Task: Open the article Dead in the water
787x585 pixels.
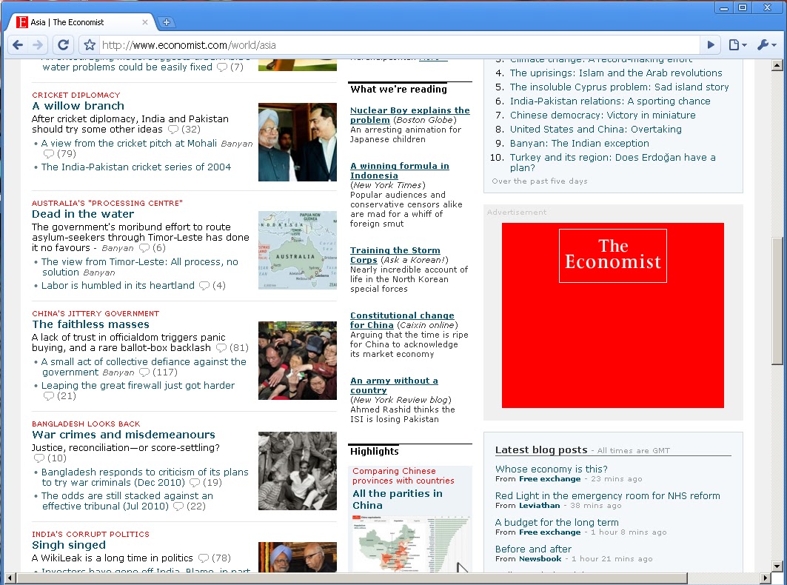Action: click(83, 214)
